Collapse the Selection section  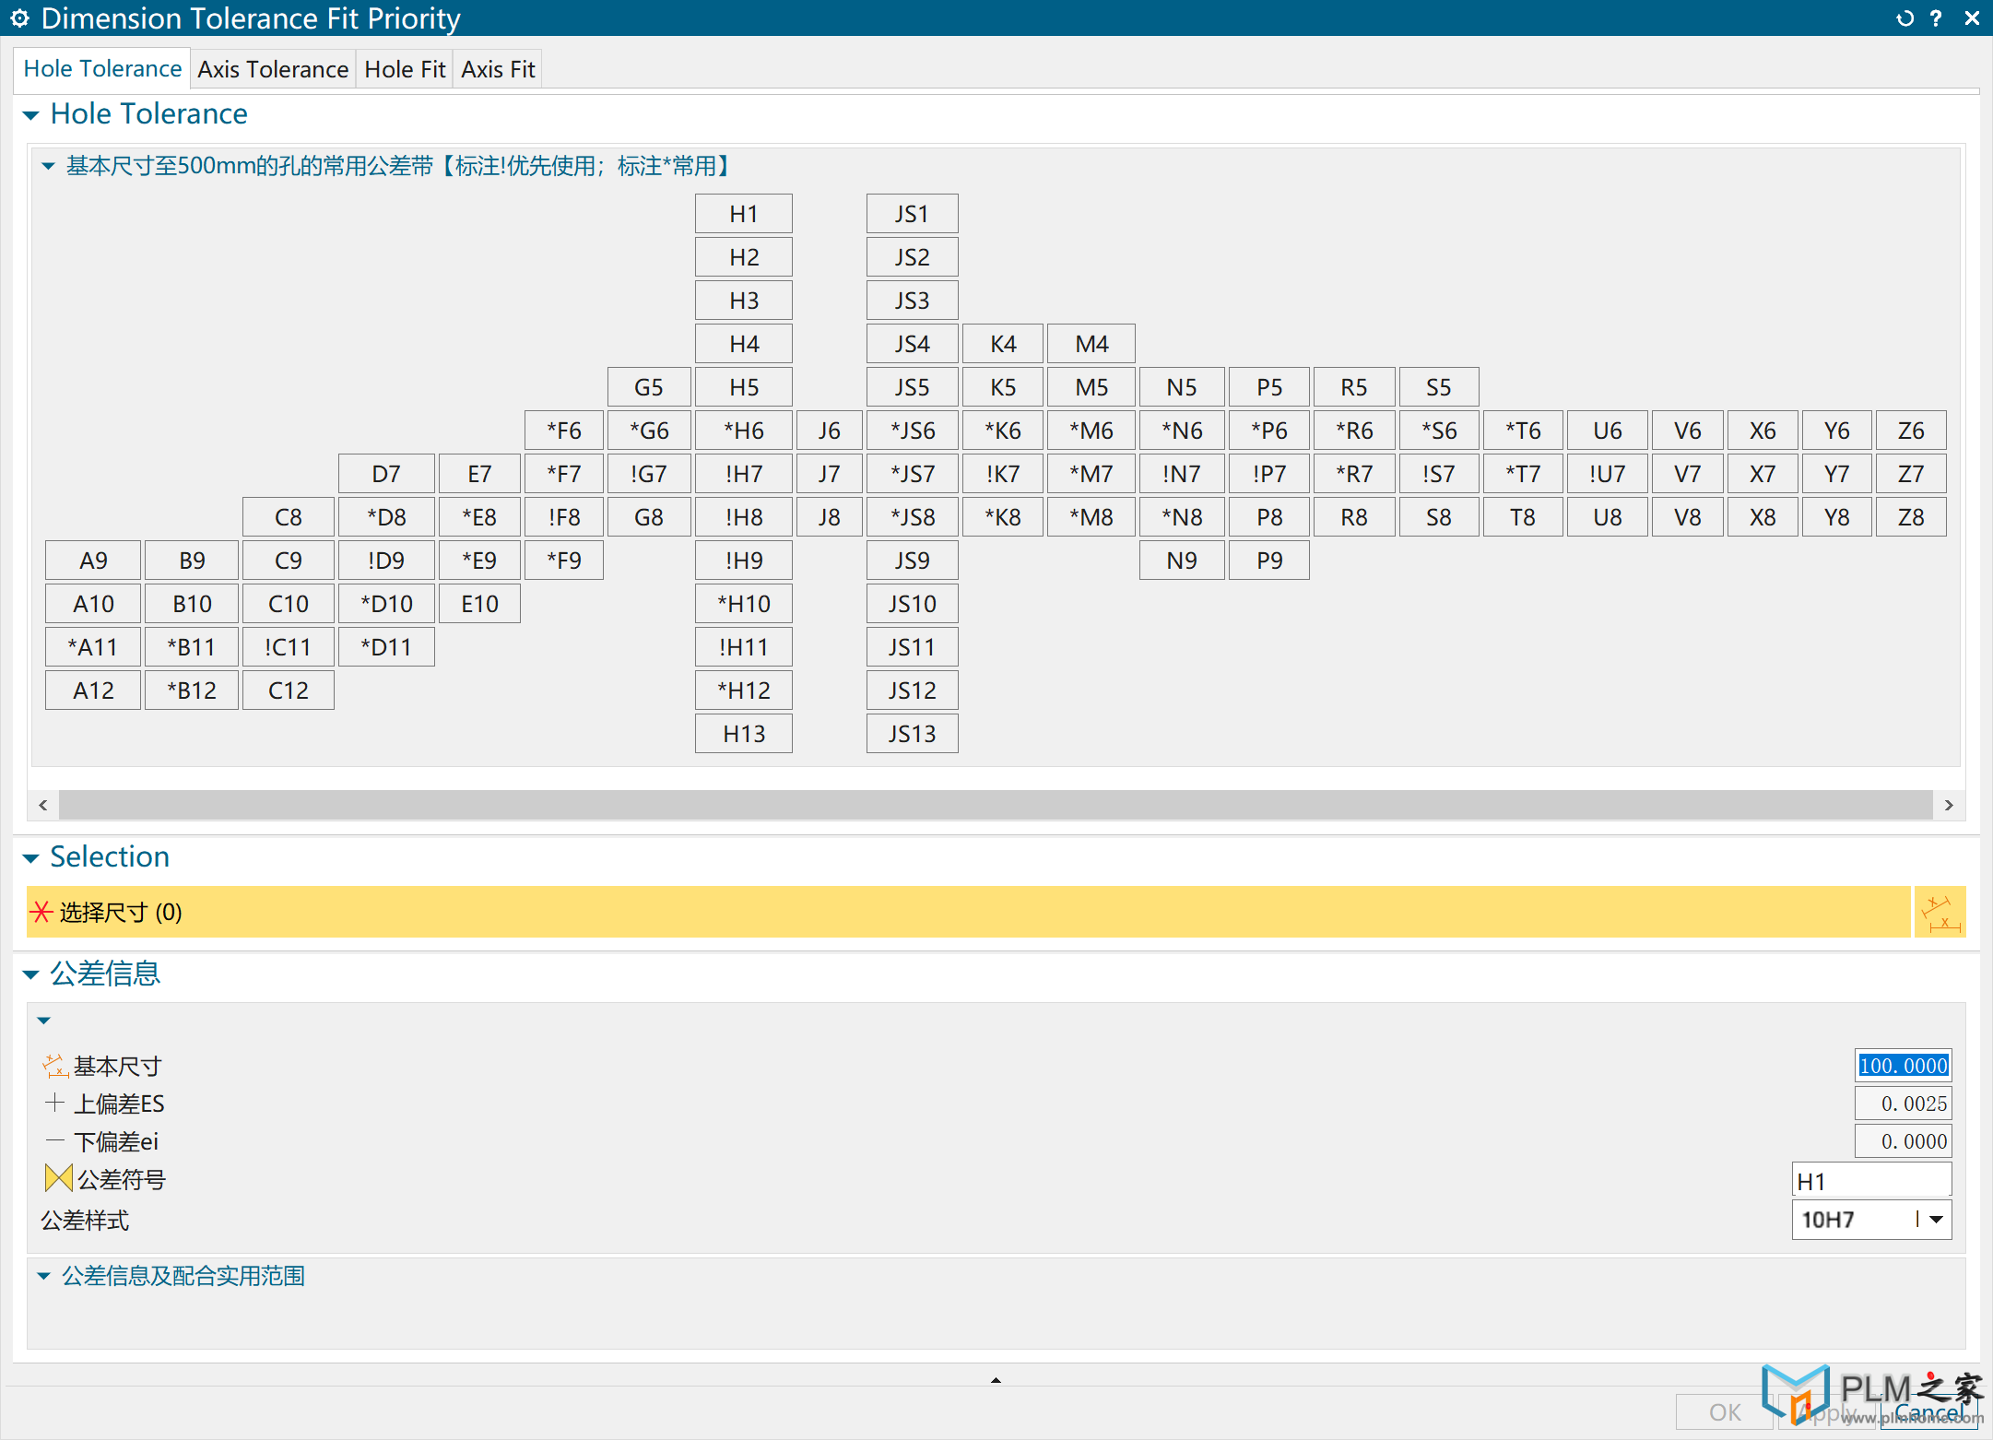pyautogui.click(x=31, y=858)
